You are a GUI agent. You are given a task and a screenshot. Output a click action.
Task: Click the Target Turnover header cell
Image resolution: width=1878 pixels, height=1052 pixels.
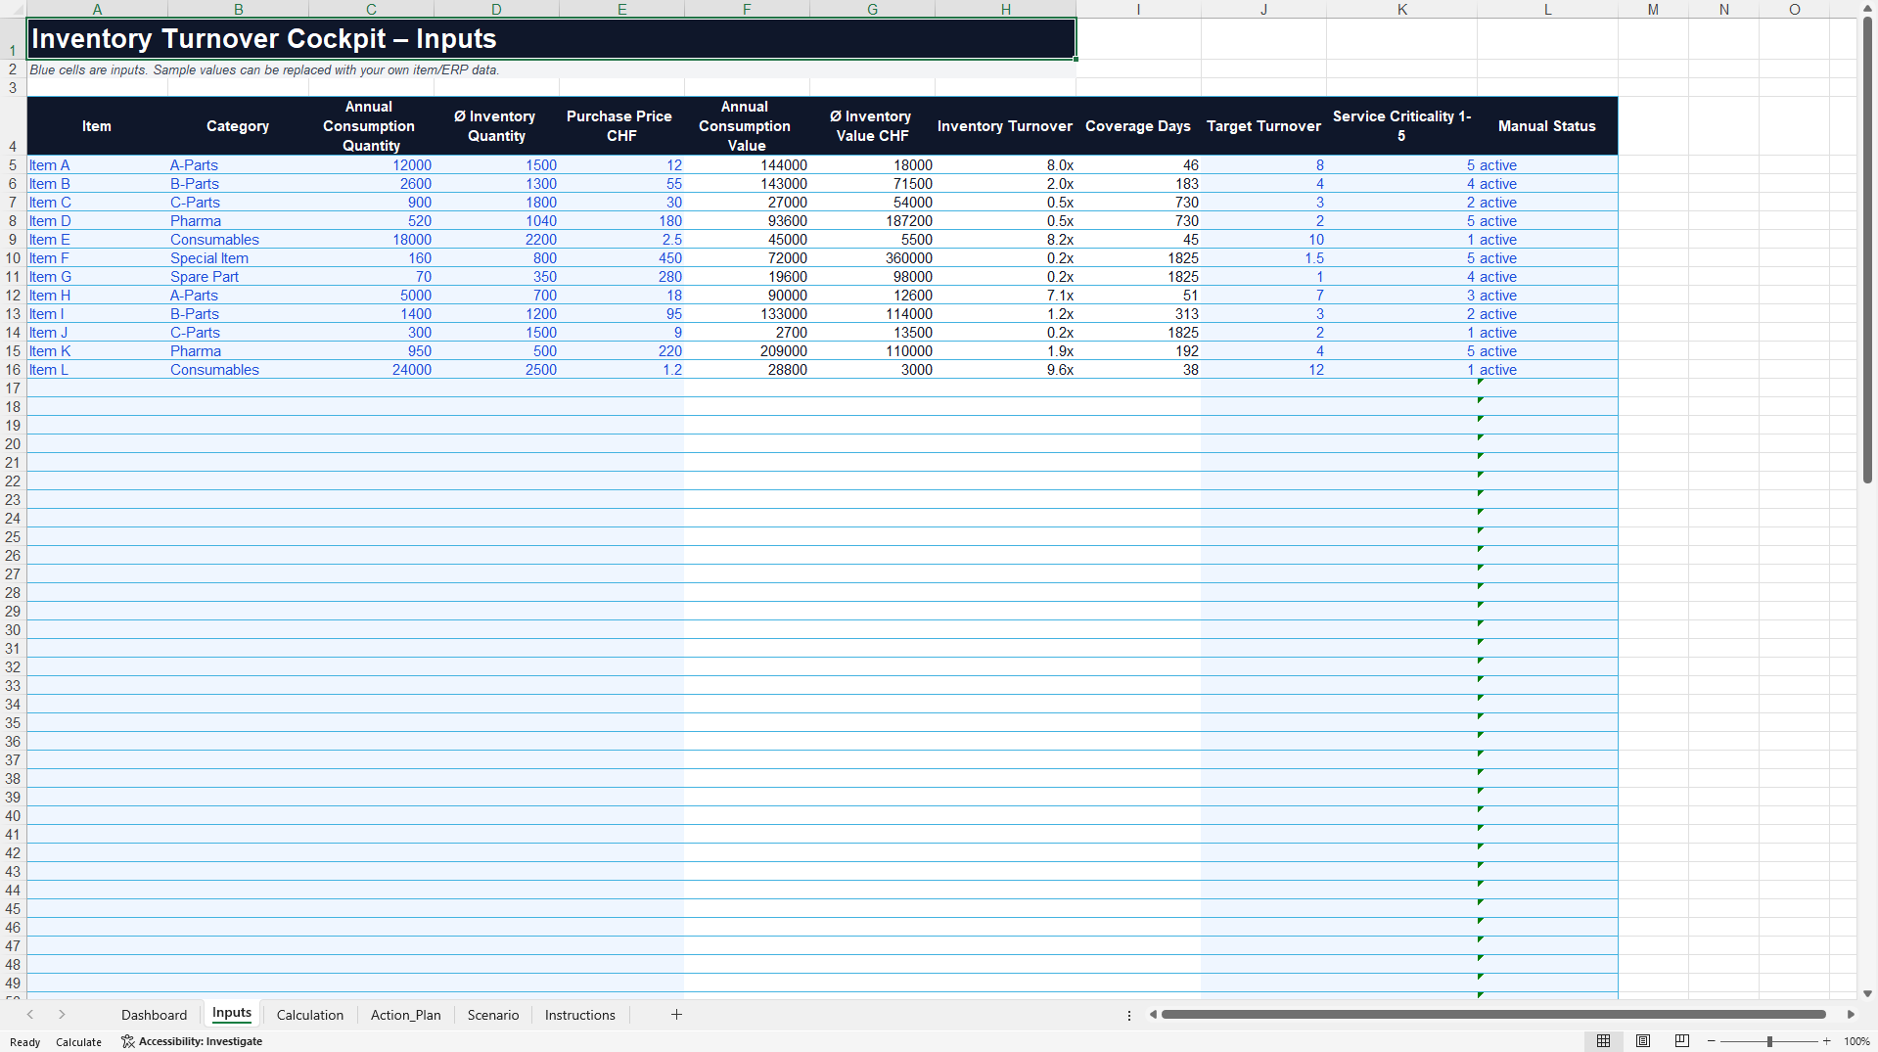click(x=1263, y=126)
